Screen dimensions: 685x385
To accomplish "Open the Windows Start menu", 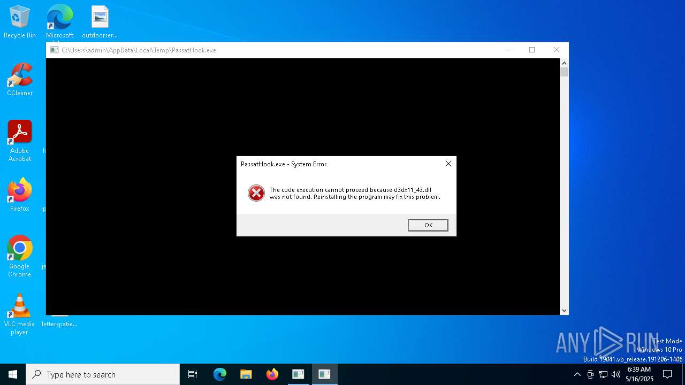I will [x=13, y=374].
